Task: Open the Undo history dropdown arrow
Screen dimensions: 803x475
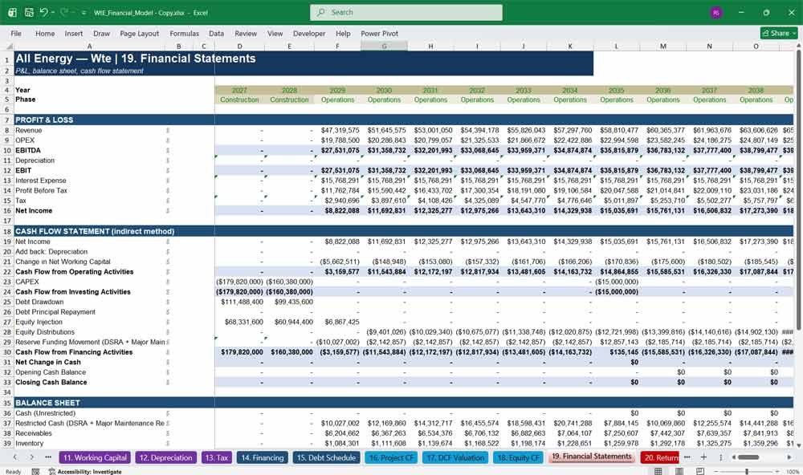Action: (52, 12)
